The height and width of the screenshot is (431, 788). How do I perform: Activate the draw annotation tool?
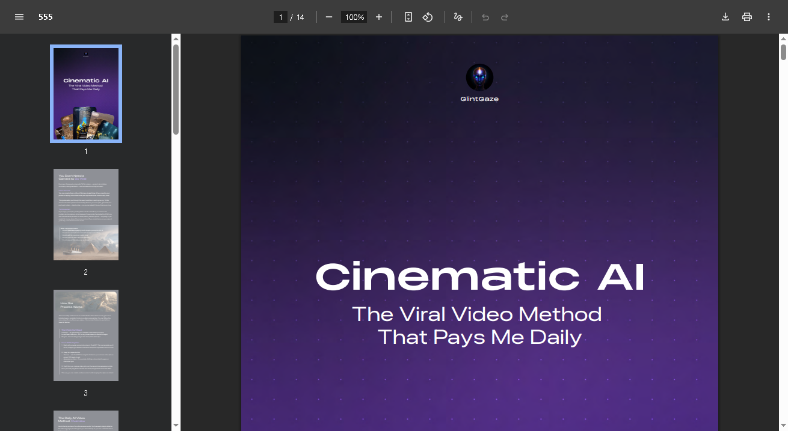point(458,17)
